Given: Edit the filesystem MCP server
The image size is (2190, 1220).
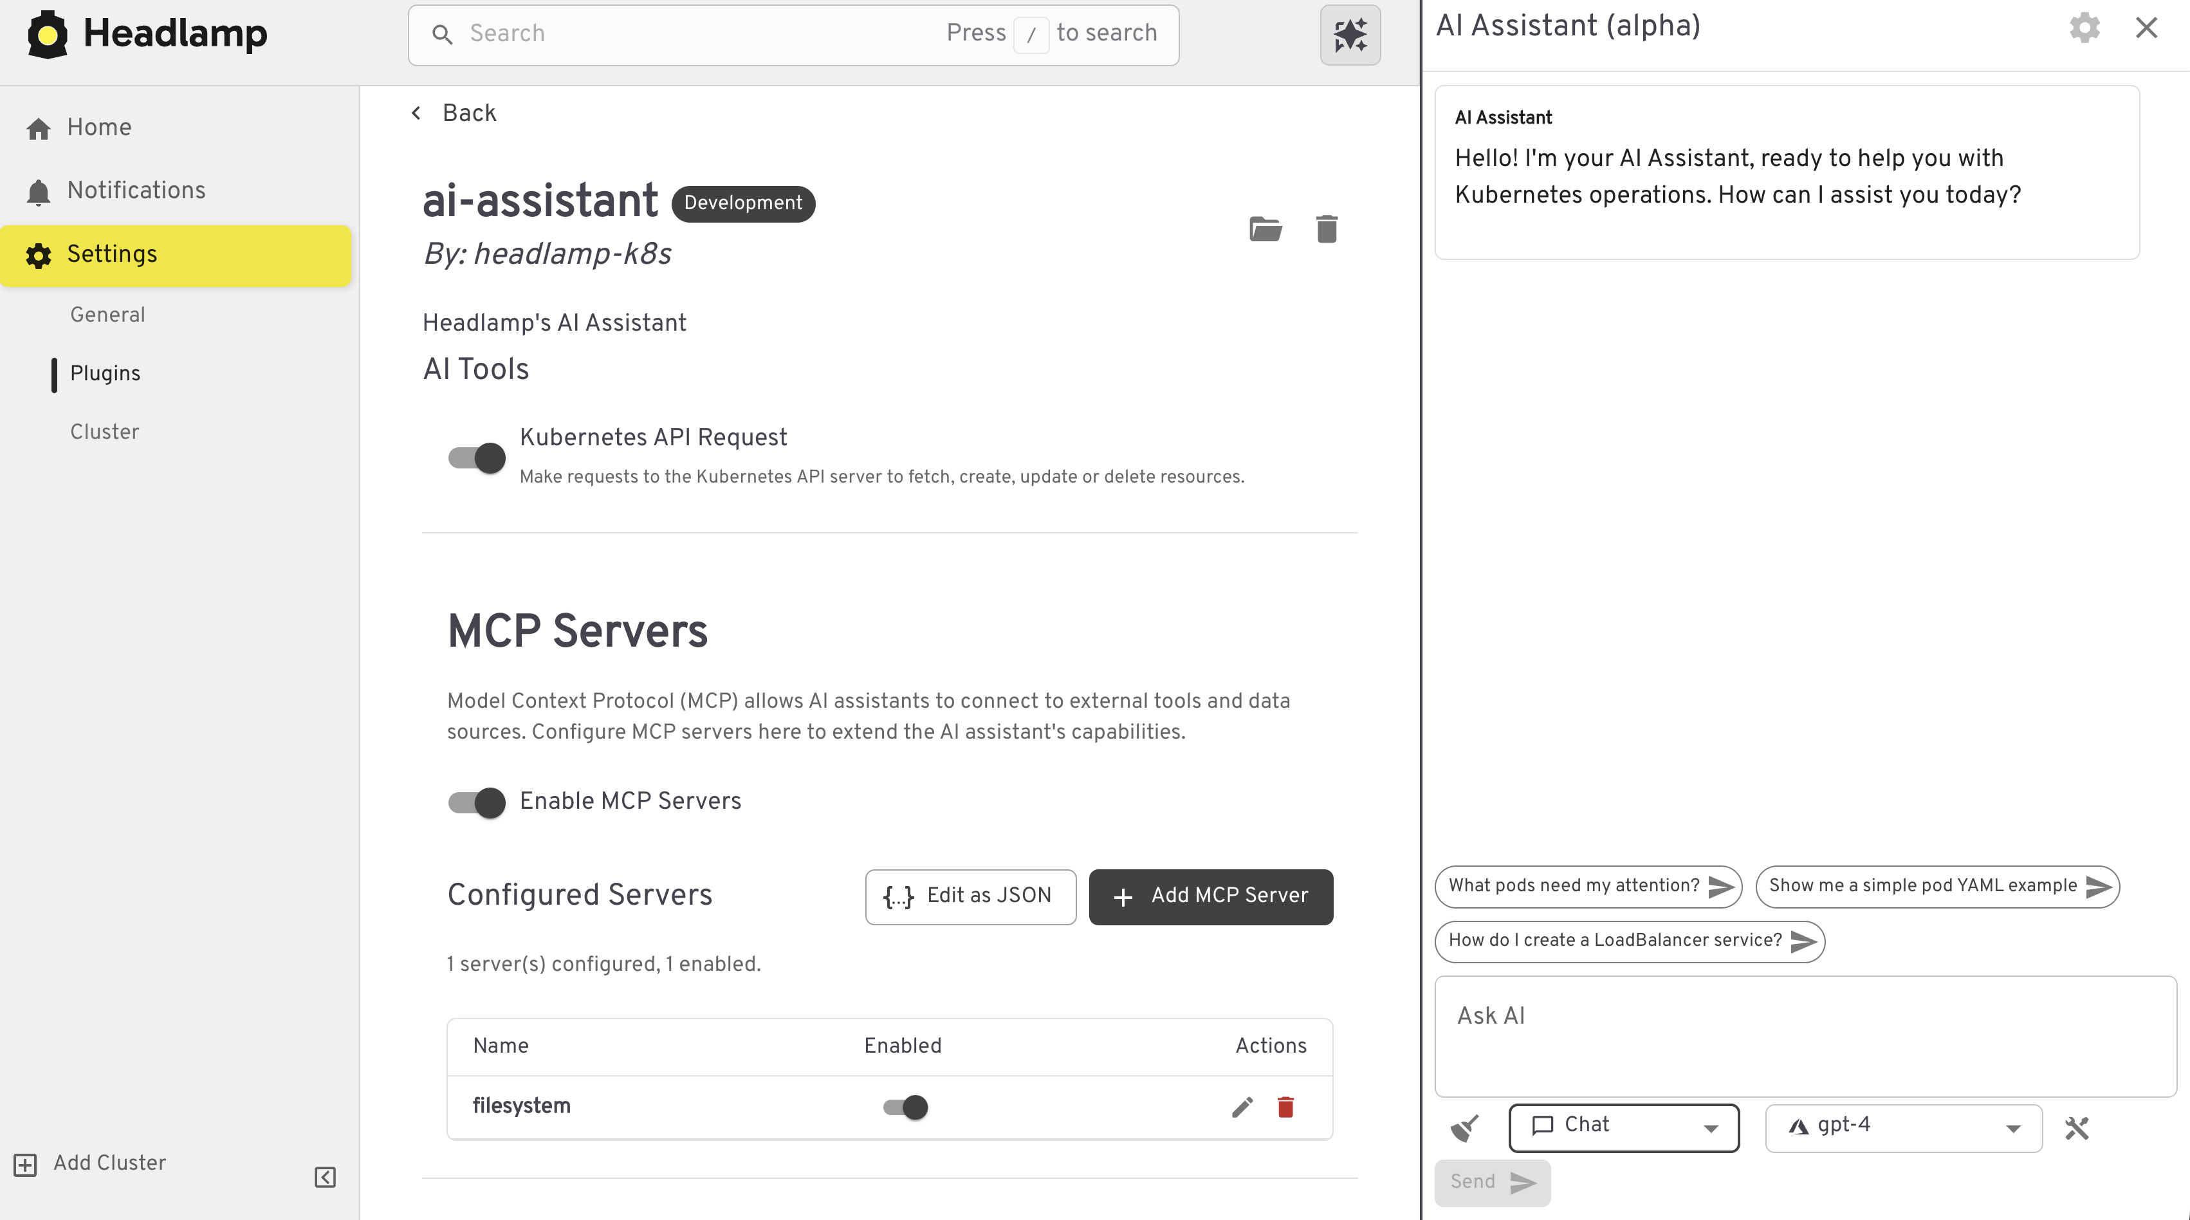Looking at the screenshot, I should [x=1242, y=1106].
